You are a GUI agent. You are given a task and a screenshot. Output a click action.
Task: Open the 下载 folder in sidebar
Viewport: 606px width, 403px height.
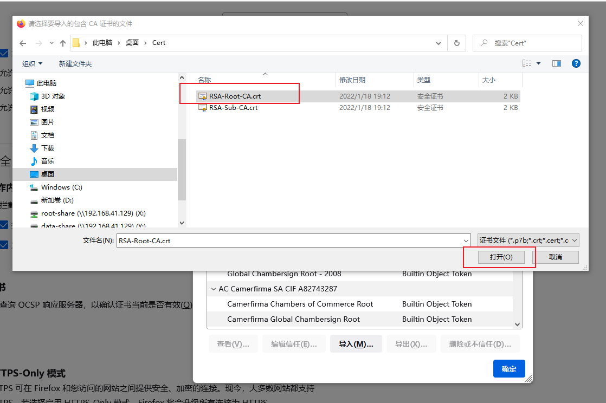48,148
